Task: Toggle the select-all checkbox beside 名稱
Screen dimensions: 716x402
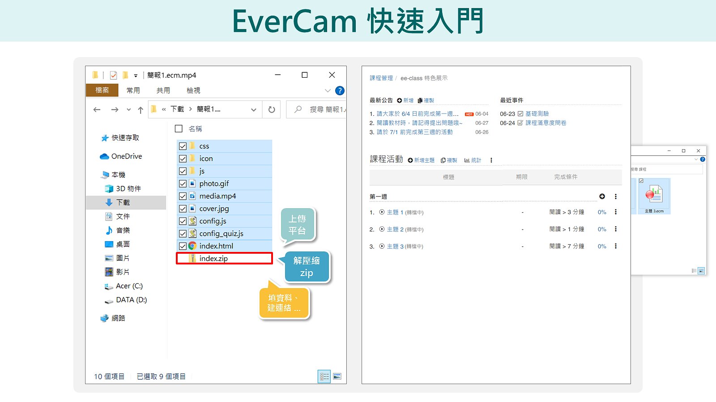Action: [179, 129]
